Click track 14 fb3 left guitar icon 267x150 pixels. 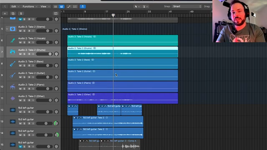click(13, 133)
